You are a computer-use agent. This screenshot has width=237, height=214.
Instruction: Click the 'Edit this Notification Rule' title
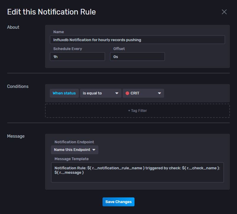[52, 12]
